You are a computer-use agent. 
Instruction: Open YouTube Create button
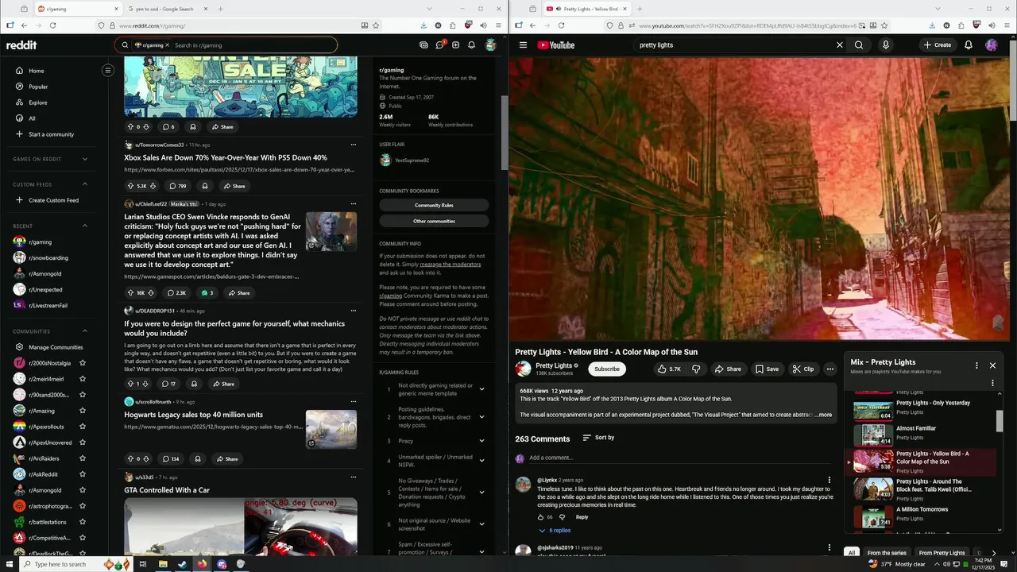(x=938, y=45)
